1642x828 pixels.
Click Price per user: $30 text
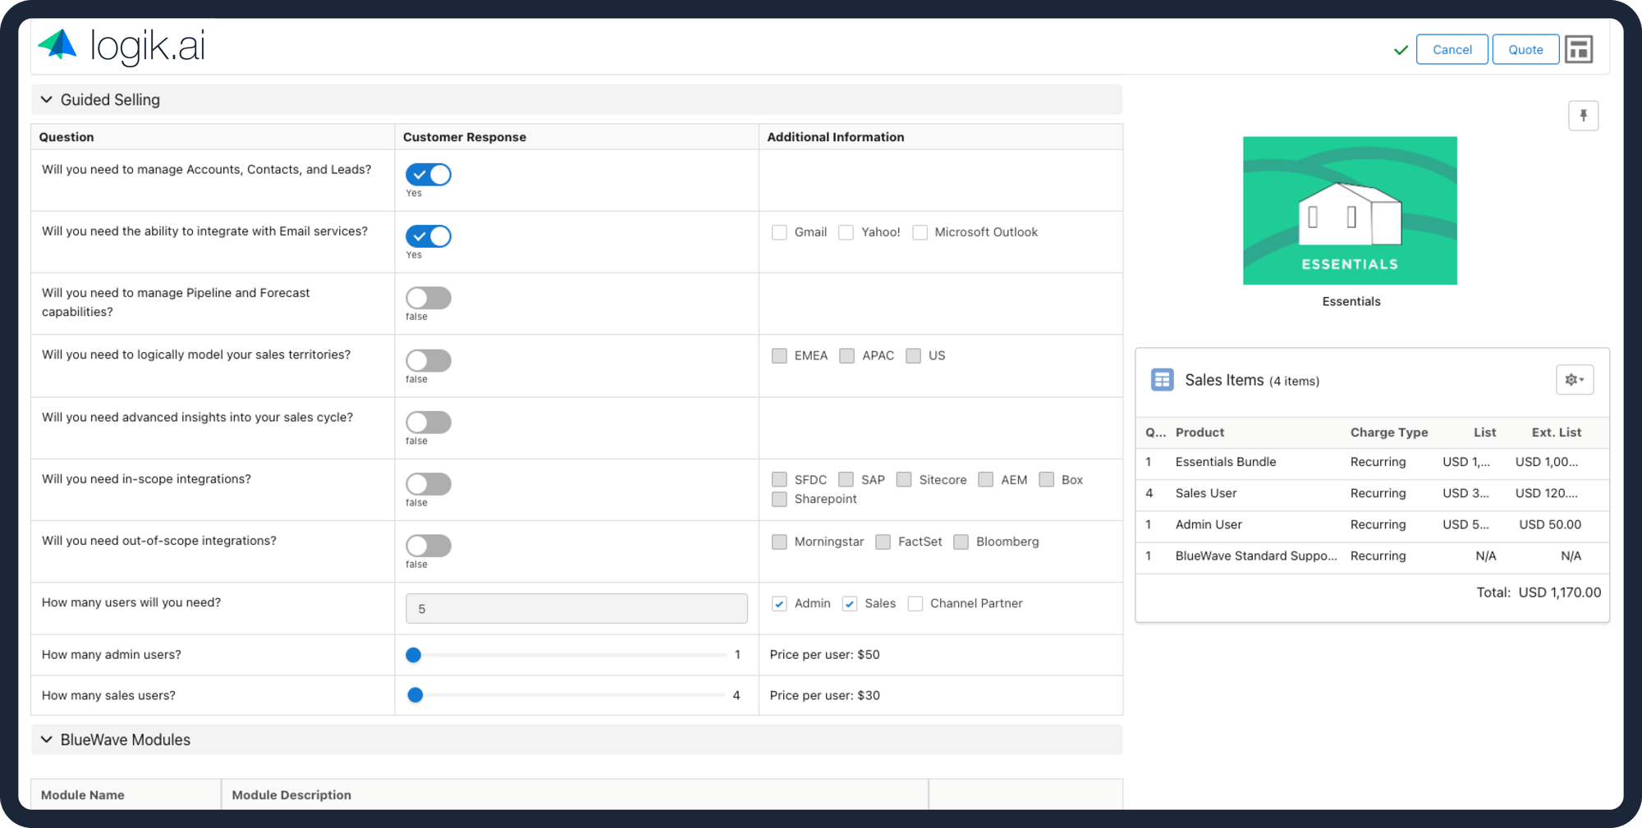click(824, 695)
